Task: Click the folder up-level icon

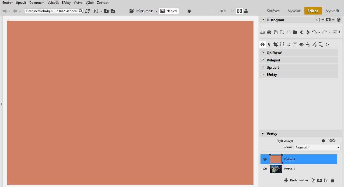Action: point(113,11)
